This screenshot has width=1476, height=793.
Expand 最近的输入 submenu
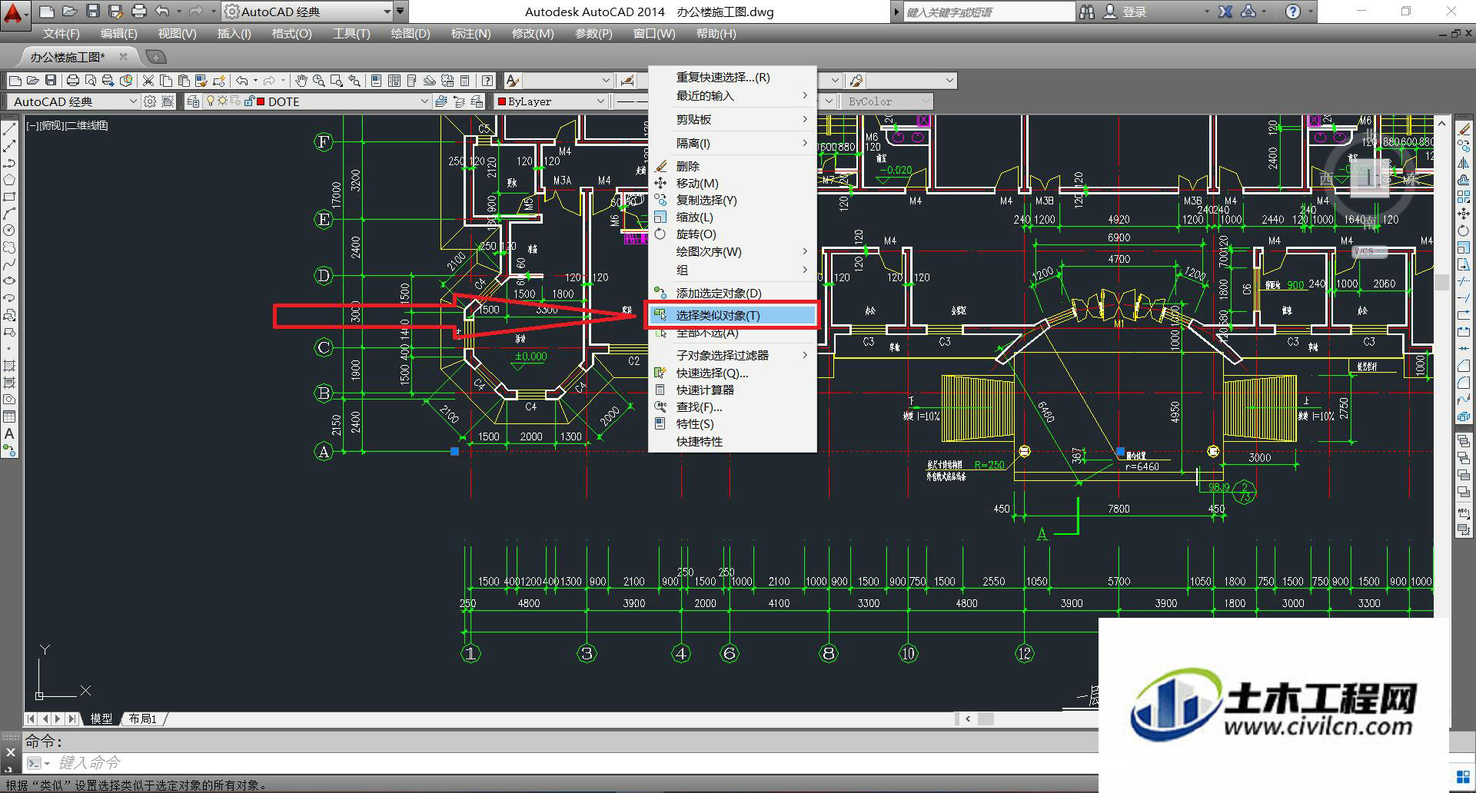[x=732, y=95]
